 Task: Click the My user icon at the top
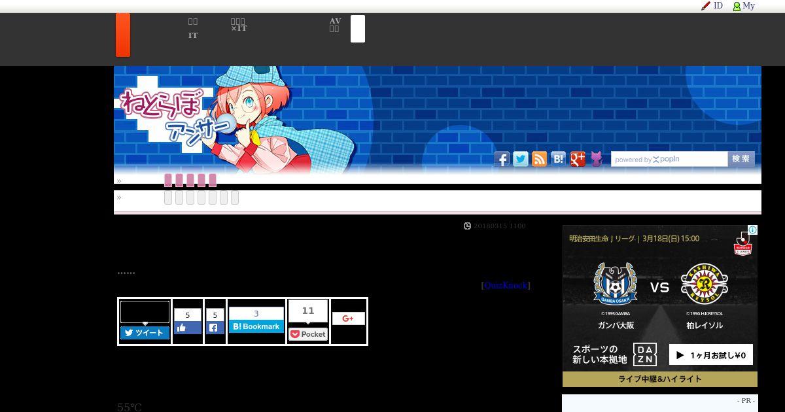[737, 6]
